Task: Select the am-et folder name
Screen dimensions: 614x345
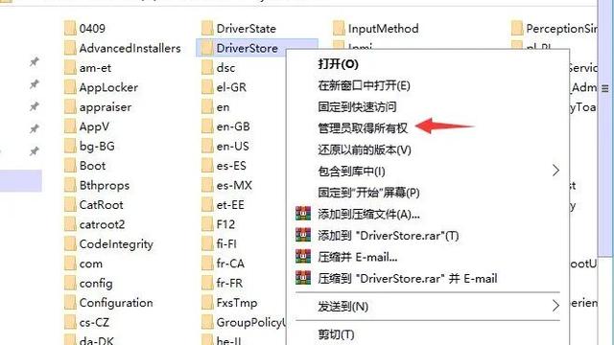Action: point(95,68)
